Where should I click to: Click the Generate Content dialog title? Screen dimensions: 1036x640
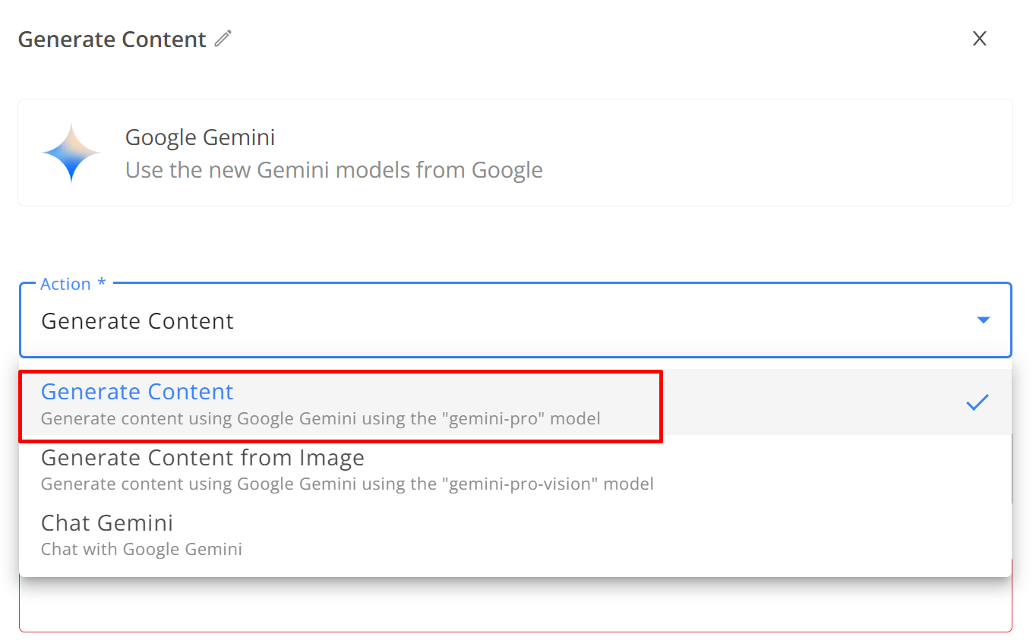pyautogui.click(x=112, y=39)
